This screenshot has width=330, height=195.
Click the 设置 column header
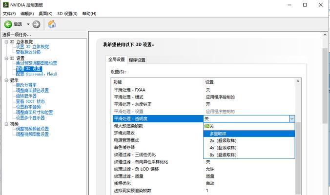coord(249,82)
